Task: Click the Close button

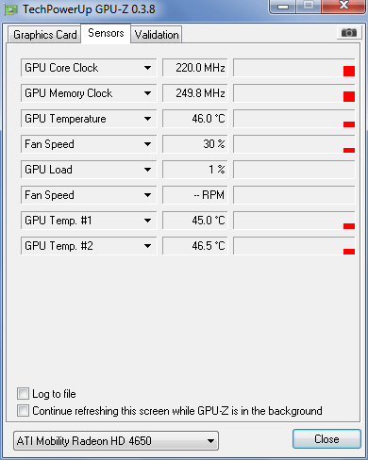Action: [326, 438]
